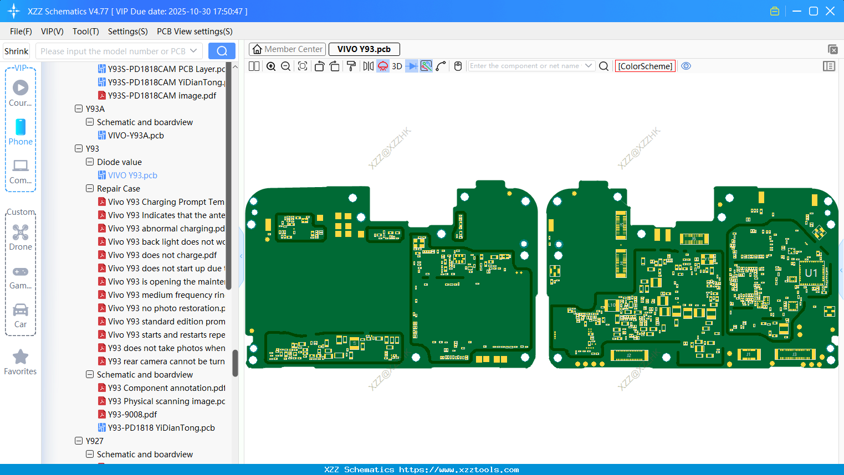Collapse the Y93 tree node
The height and width of the screenshot is (475, 844).
point(79,149)
